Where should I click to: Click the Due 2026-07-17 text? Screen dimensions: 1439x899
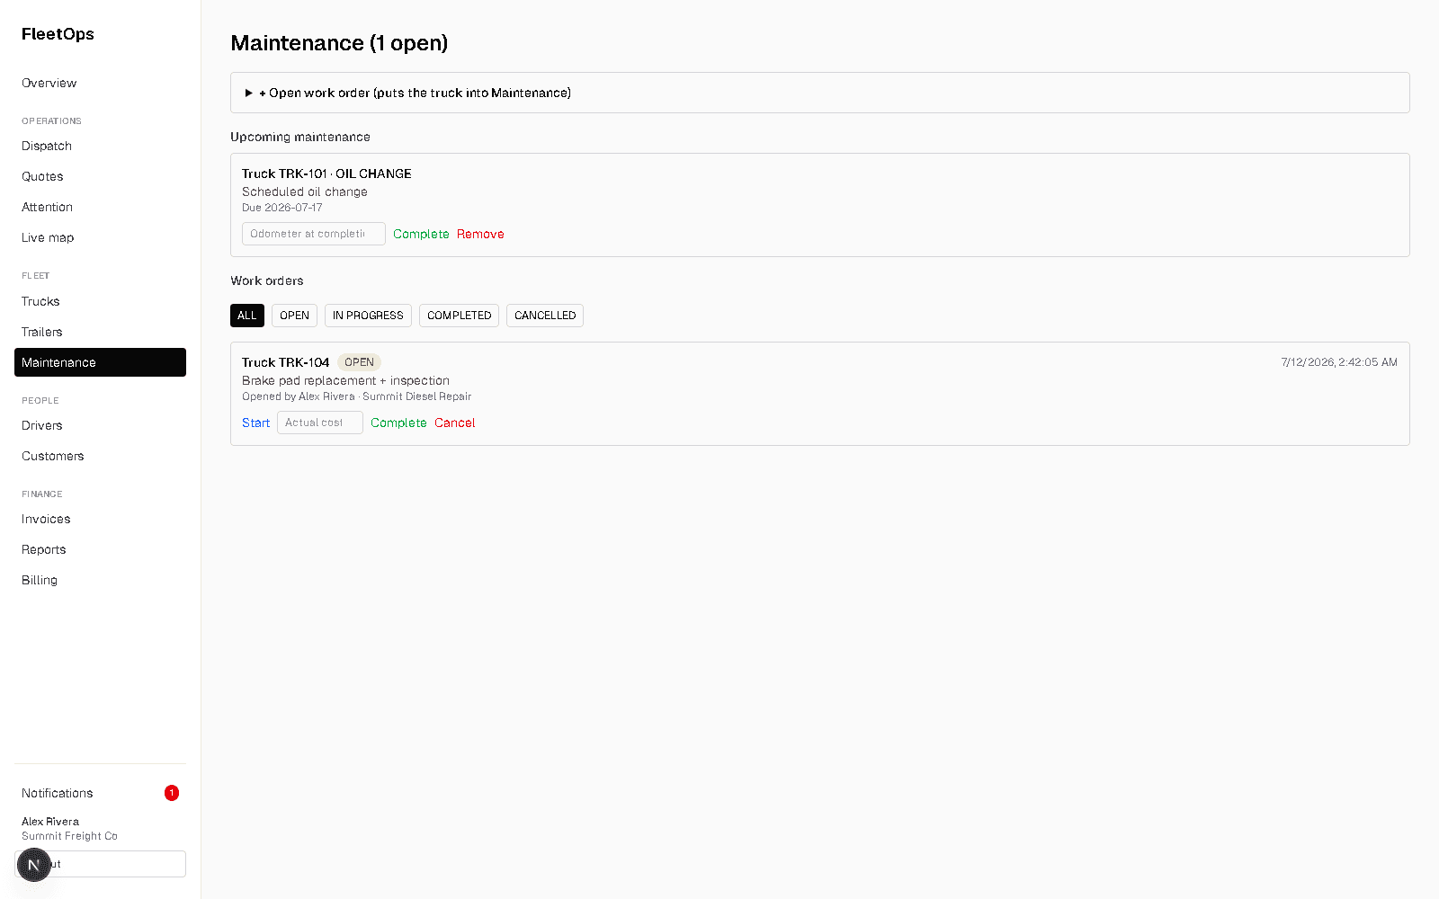click(282, 208)
